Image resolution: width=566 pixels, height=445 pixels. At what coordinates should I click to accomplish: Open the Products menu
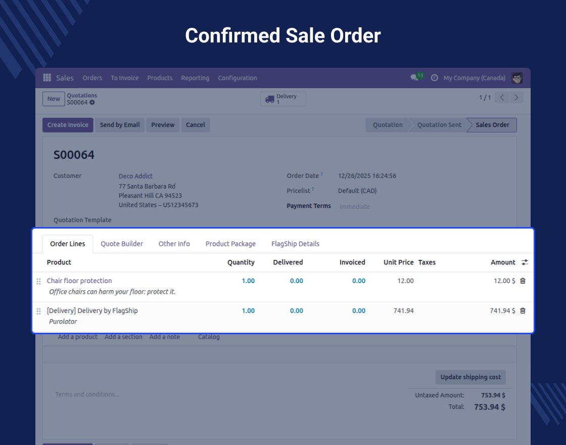pos(160,78)
